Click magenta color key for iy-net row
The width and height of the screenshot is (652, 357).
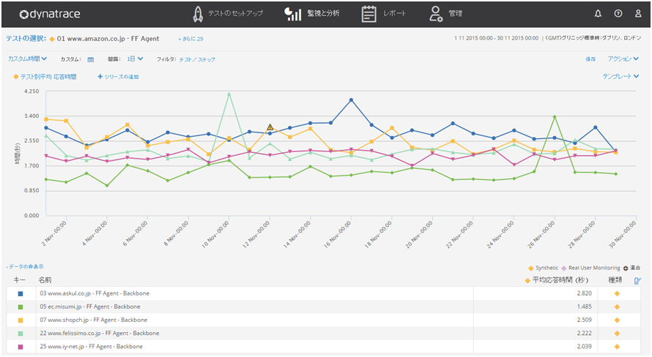tap(21, 347)
